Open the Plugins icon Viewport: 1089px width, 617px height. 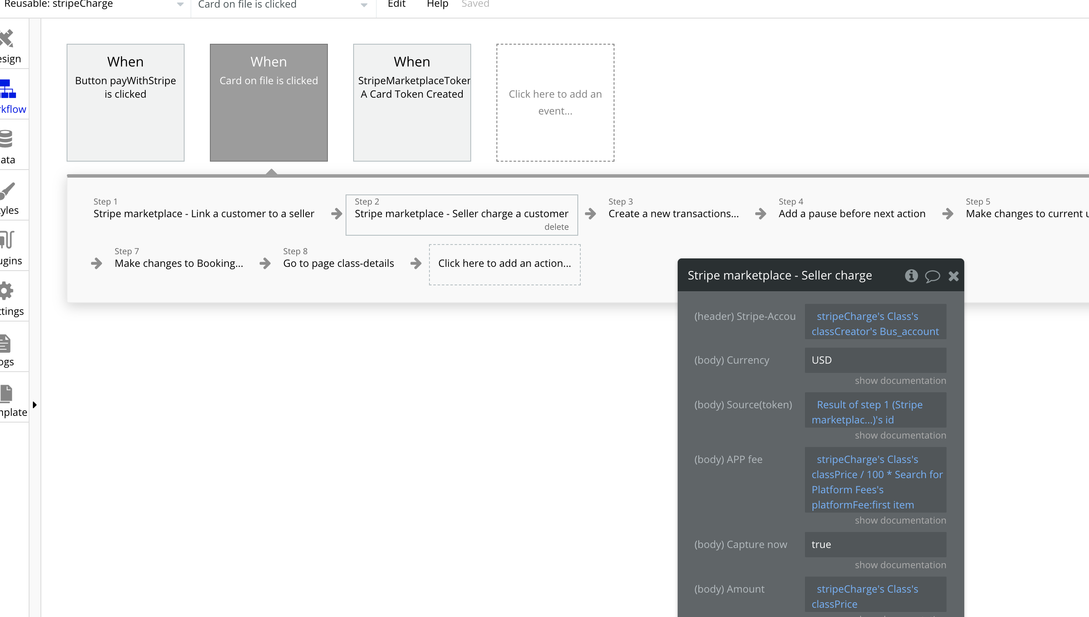pyautogui.click(x=7, y=240)
